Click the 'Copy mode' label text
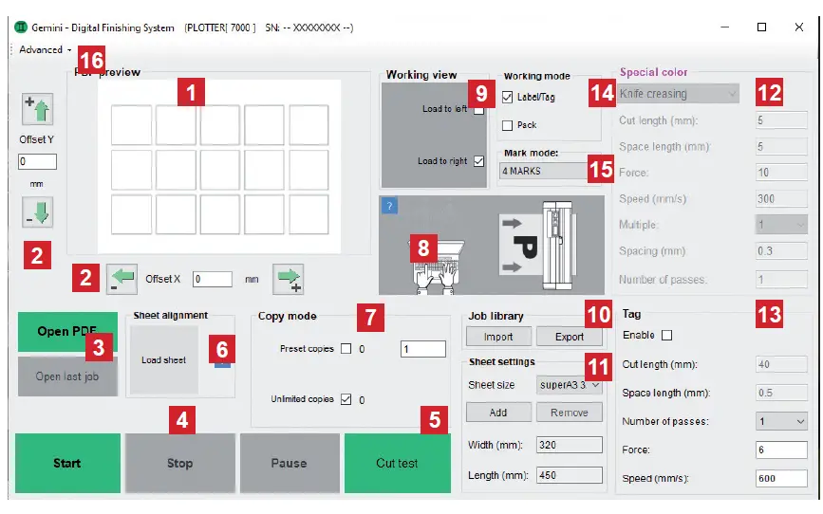823x514 pixels. pyautogui.click(x=287, y=316)
